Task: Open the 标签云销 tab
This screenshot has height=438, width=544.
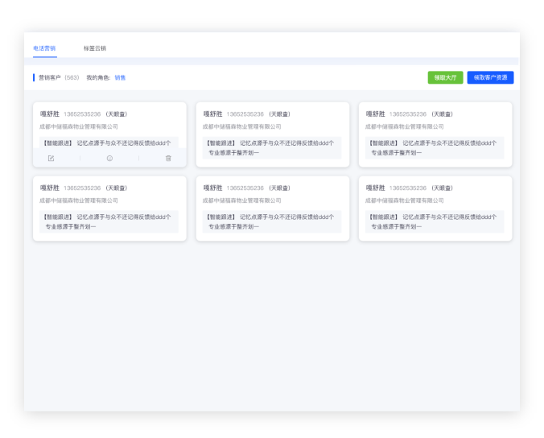Action: pyautogui.click(x=94, y=48)
